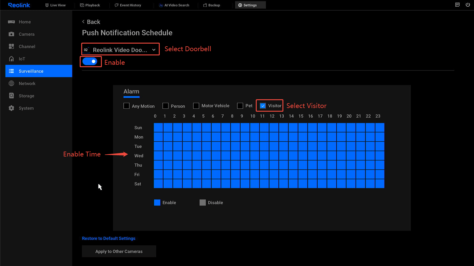Image resolution: width=474 pixels, height=266 pixels.
Task: Open the Event History tab
Action: click(x=128, y=5)
